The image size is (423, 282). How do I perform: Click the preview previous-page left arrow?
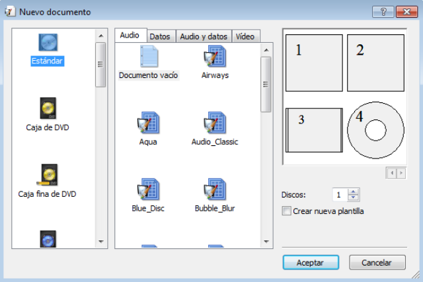(392, 173)
